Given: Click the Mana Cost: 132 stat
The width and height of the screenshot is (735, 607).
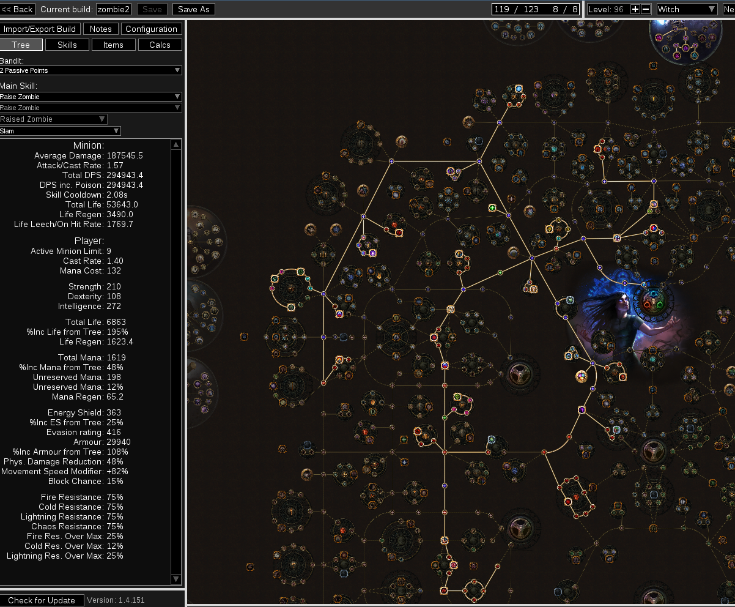Looking at the screenshot, I should click(x=90, y=271).
